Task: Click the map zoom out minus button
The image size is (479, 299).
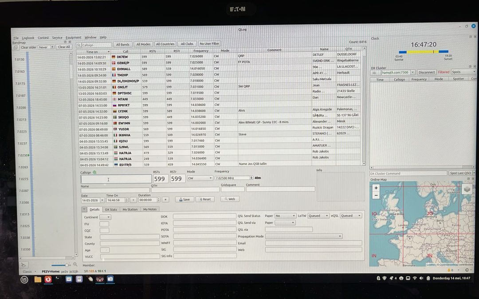Action: pos(376,195)
